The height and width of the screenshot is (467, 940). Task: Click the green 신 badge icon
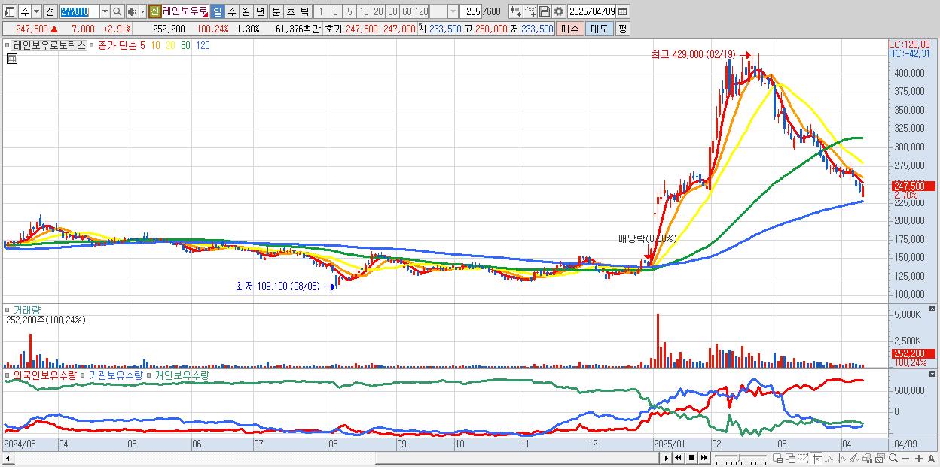[154, 11]
